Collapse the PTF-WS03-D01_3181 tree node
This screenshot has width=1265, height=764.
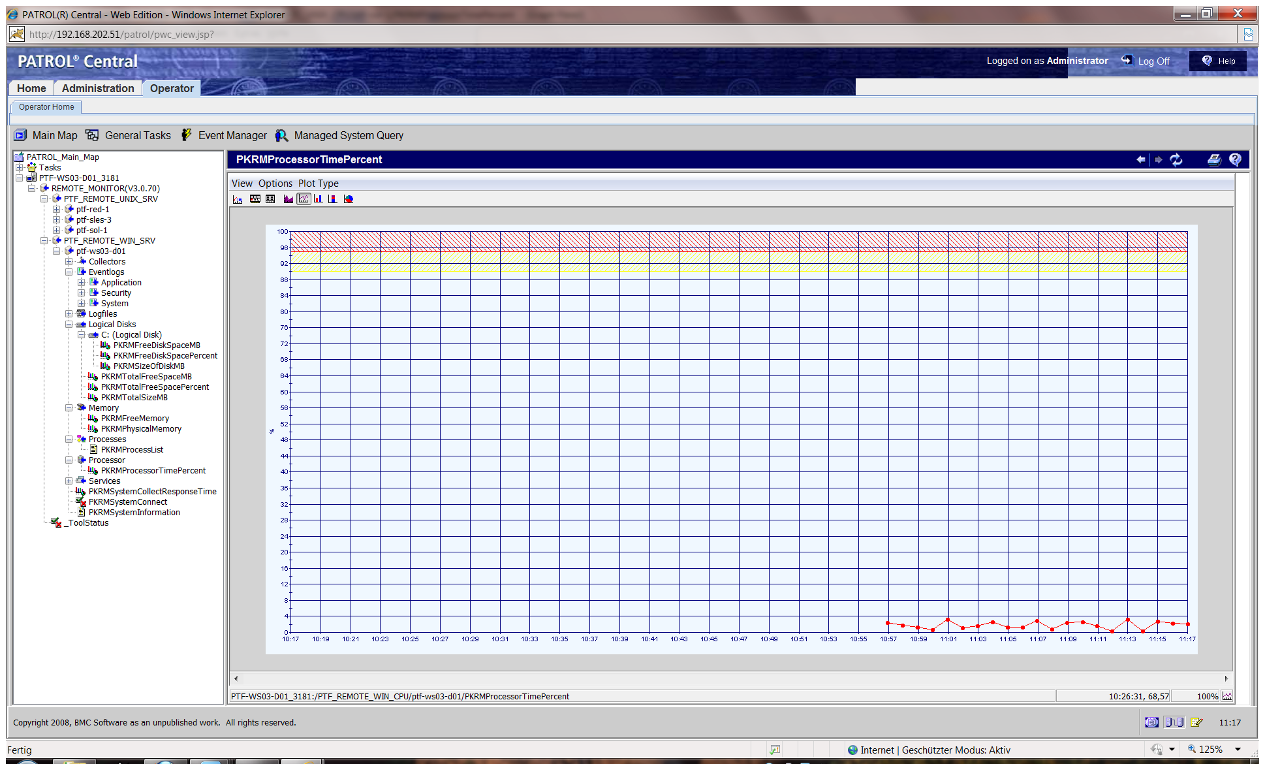click(20, 178)
